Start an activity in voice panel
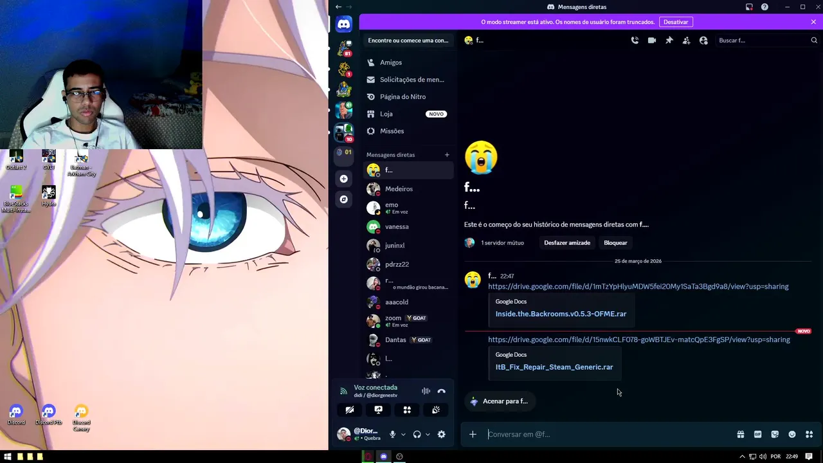 (407, 410)
